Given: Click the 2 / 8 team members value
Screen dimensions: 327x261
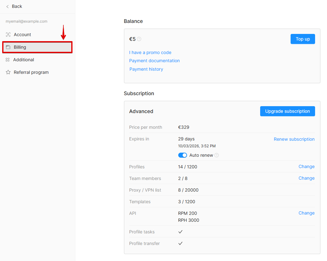Looking at the screenshot, I should pyautogui.click(x=183, y=178).
